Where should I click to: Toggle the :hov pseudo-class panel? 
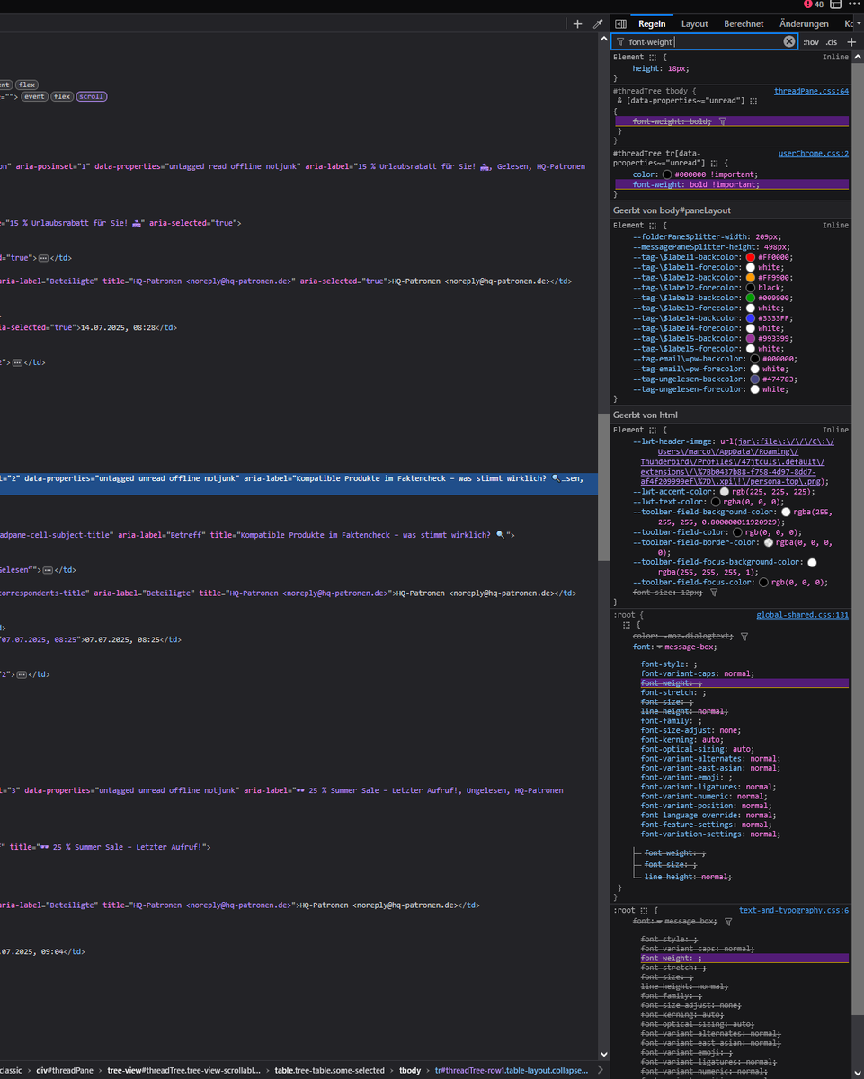(810, 42)
